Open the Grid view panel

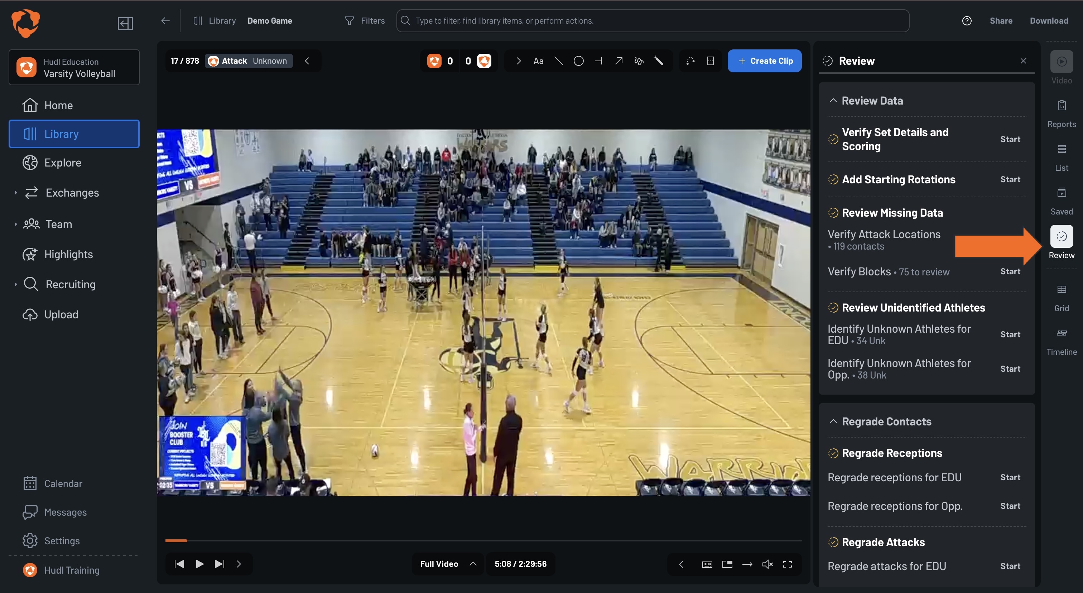tap(1061, 298)
